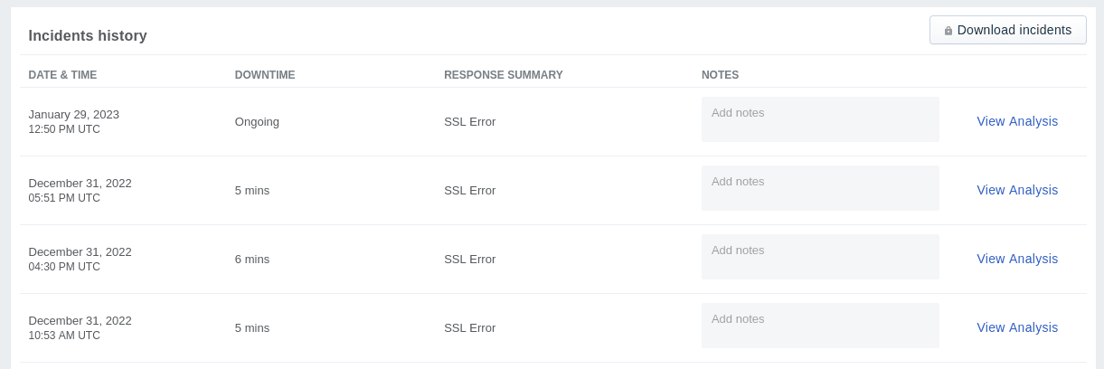The width and height of the screenshot is (1104, 369).
Task: Click the DOWNTIME column header
Action: (x=265, y=75)
